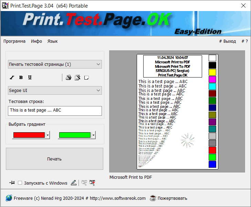Screen dimensions: 251x207
Task: Click the blank page note icon
Action: tap(86, 78)
